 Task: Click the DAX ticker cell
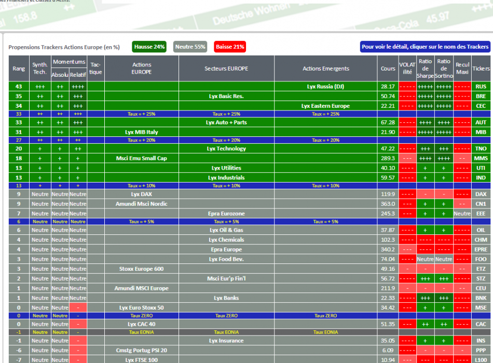481,194
